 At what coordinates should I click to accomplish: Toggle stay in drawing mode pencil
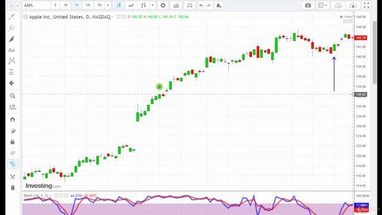click(13, 131)
